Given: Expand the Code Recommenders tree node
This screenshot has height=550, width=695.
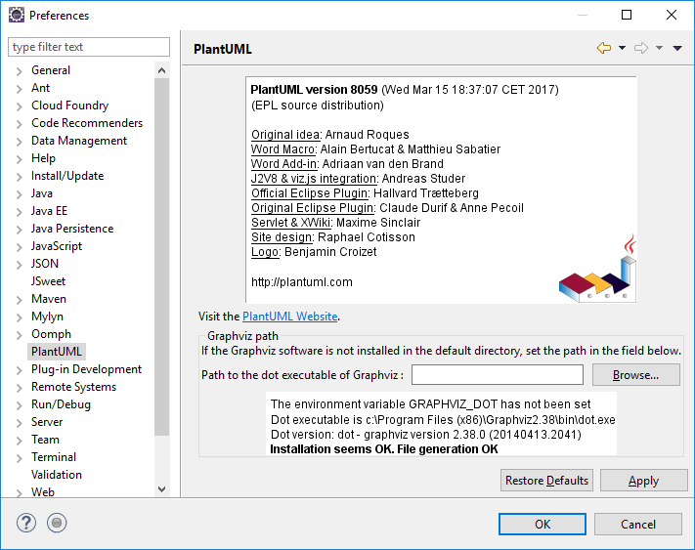Looking at the screenshot, I should [19, 123].
